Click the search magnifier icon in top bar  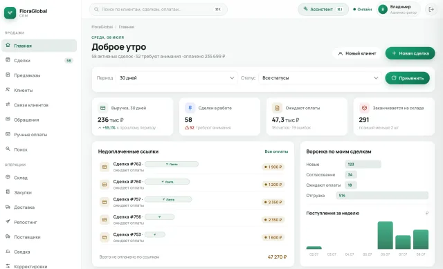coord(96,9)
